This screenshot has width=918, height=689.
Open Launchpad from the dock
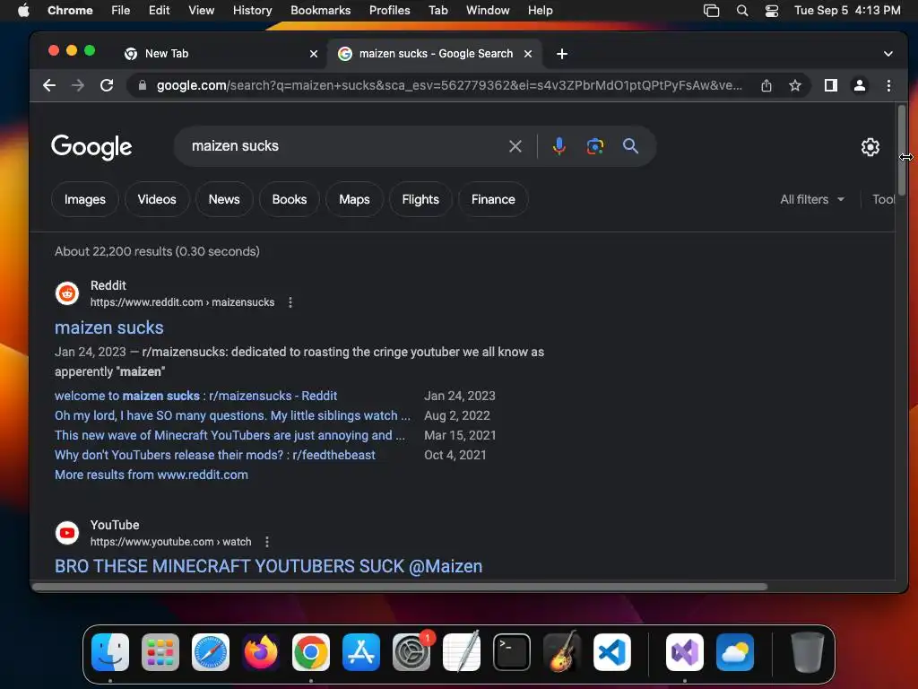(x=160, y=652)
